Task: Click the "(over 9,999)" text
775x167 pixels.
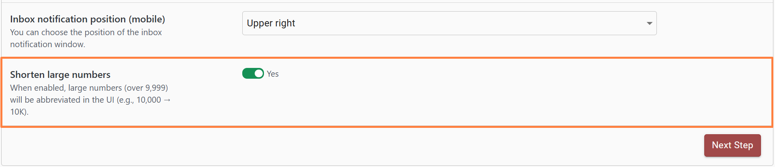Action: [x=146, y=88]
